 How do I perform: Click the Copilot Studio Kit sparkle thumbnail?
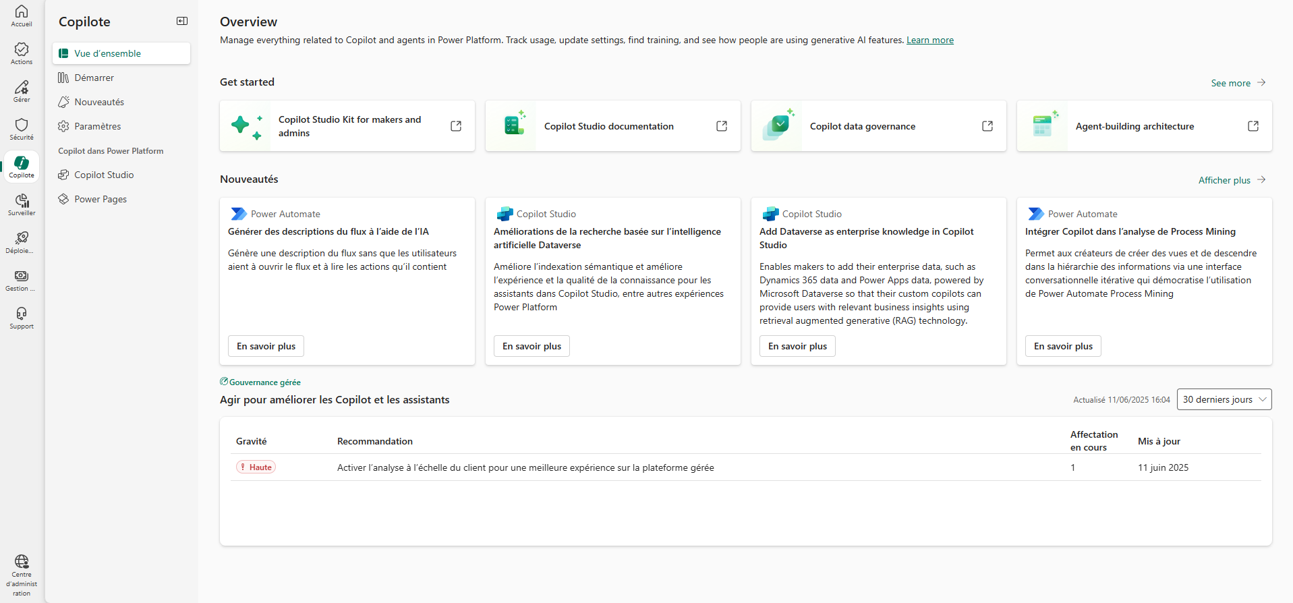pyautogui.click(x=246, y=126)
